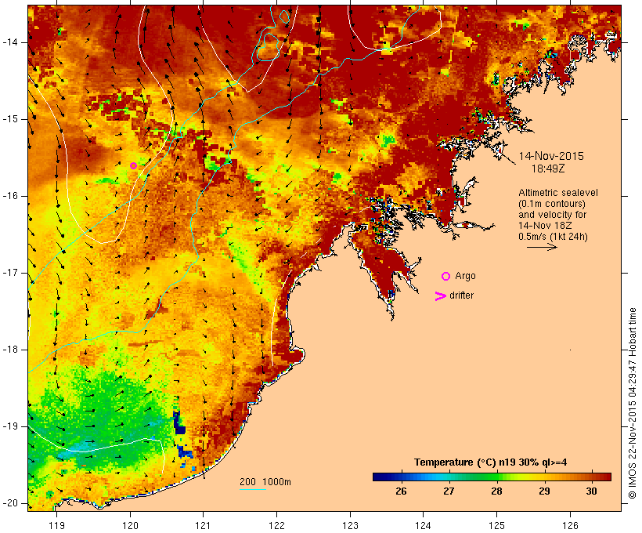The height and width of the screenshot is (533, 642).
Task: Click the dark blue end of the color bar
Action: (x=377, y=477)
